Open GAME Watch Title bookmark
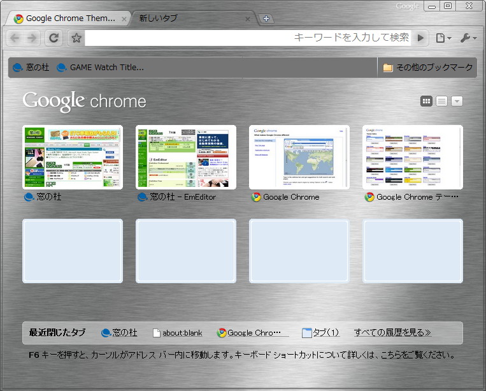The width and height of the screenshot is (486, 391). click(x=101, y=67)
